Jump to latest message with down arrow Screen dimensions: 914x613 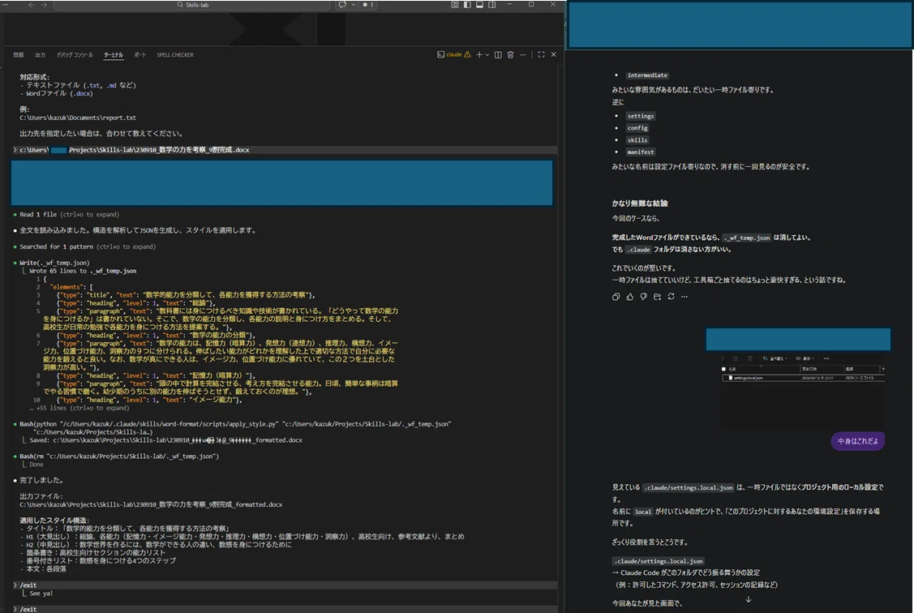(749, 599)
